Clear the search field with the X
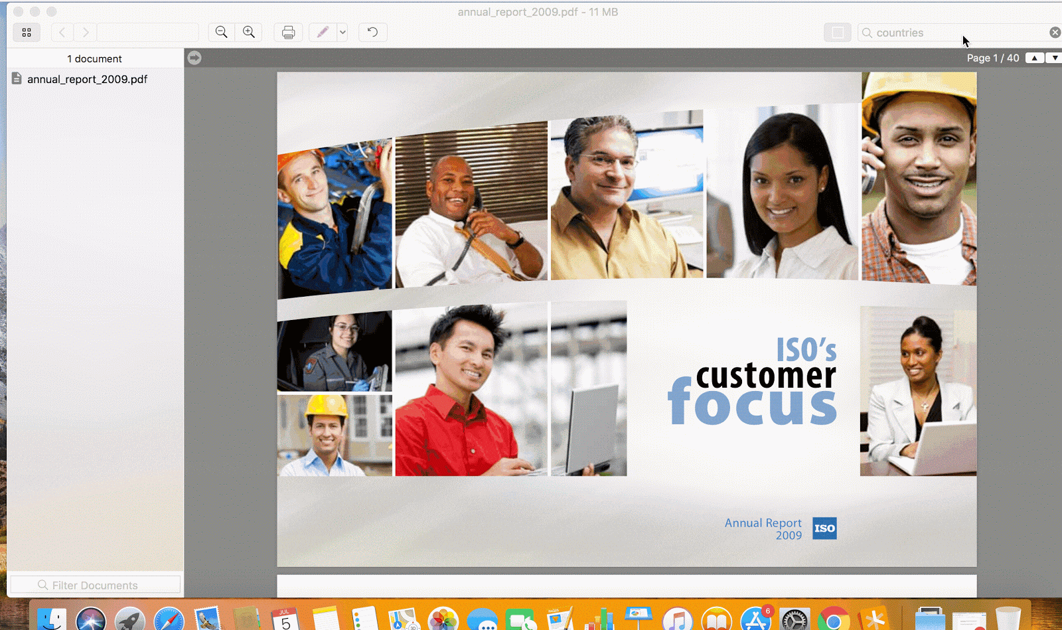The width and height of the screenshot is (1062, 630). click(1055, 33)
